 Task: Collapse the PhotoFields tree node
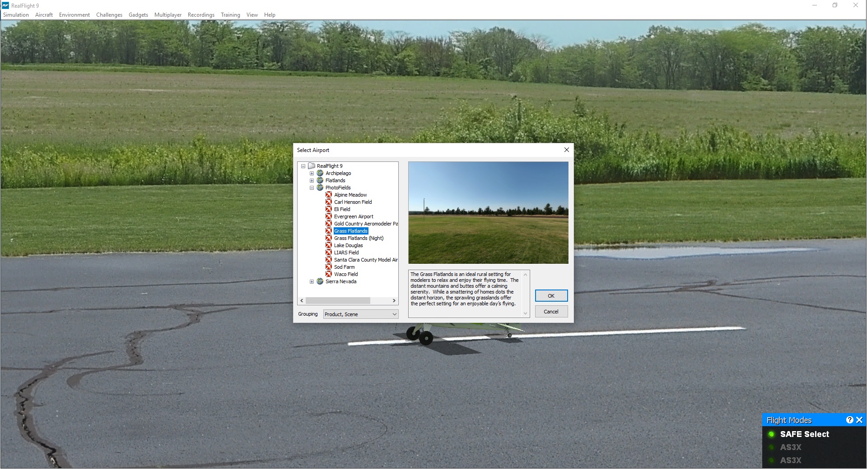[x=312, y=188]
